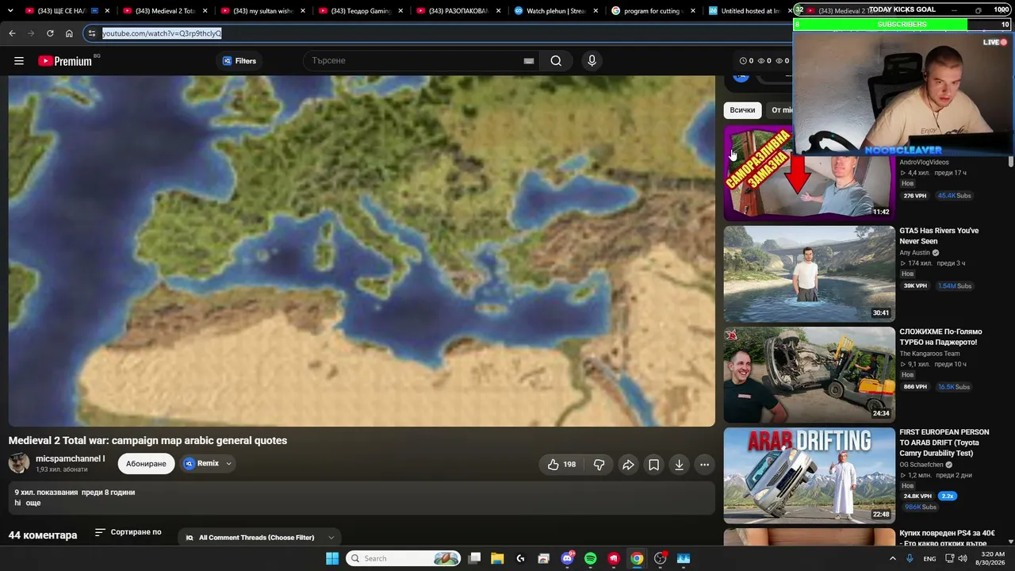Open the Сортиране по sort menu
The height and width of the screenshot is (571, 1015).
coord(128,532)
